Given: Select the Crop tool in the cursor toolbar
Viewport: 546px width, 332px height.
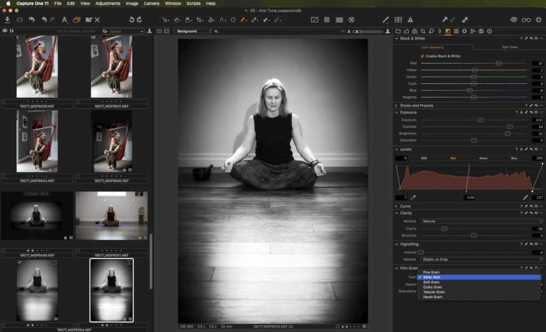Looking at the screenshot, I should pyautogui.click(x=200, y=20).
